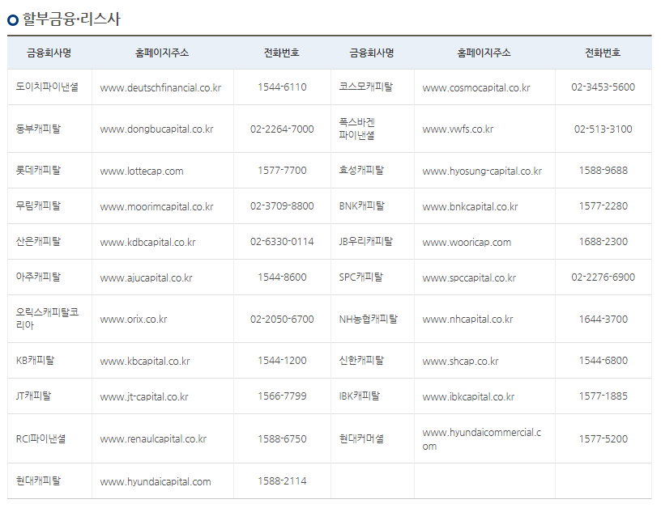Open www.deutschfinancial.co.kr homepage address
The height and width of the screenshot is (508, 661).
pyautogui.click(x=160, y=87)
